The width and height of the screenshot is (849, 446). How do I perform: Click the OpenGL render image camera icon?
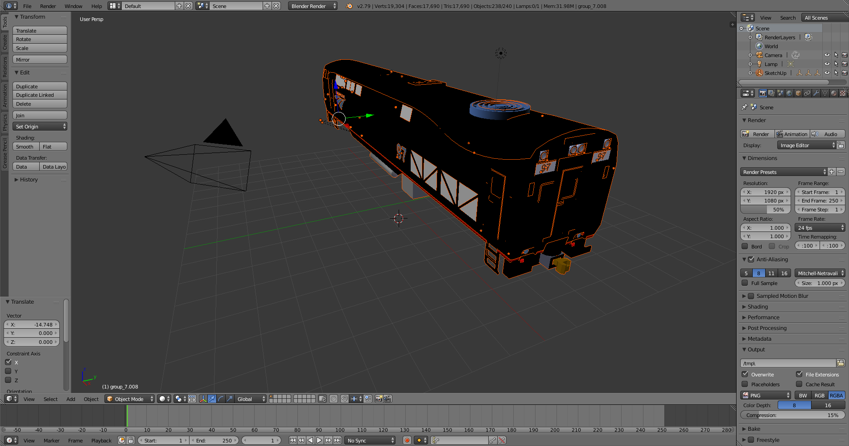tap(379, 399)
